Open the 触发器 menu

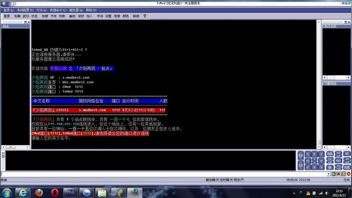click(x=76, y=10)
